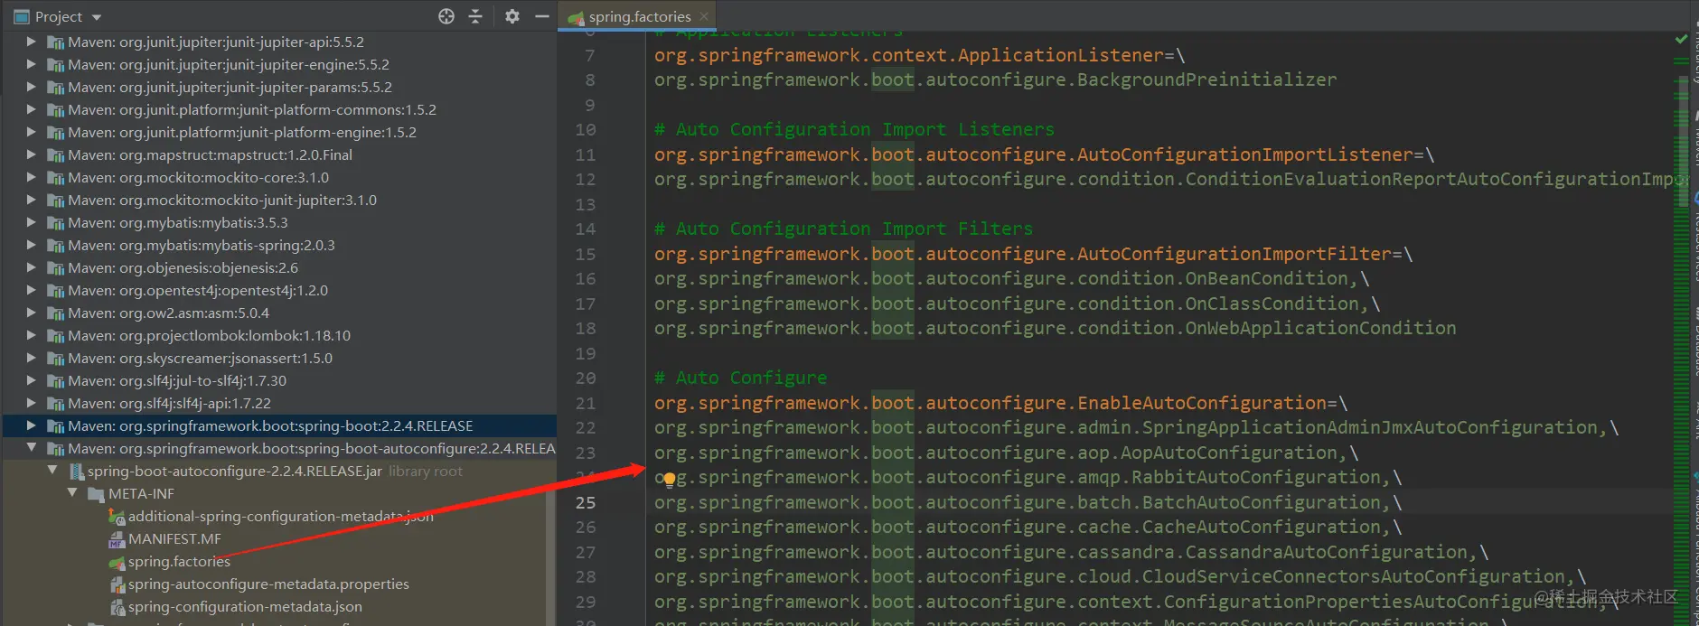
Task: Open spring-autoconfigure-metadata.properties file
Action: [x=268, y=584]
